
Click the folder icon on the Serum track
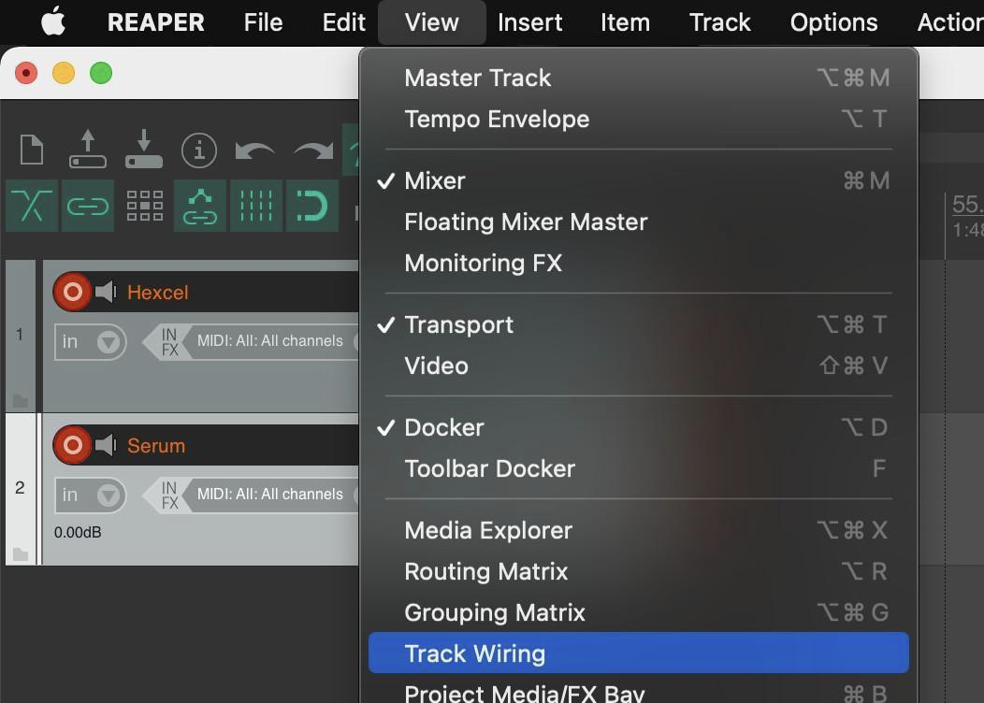[x=21, y=554]
